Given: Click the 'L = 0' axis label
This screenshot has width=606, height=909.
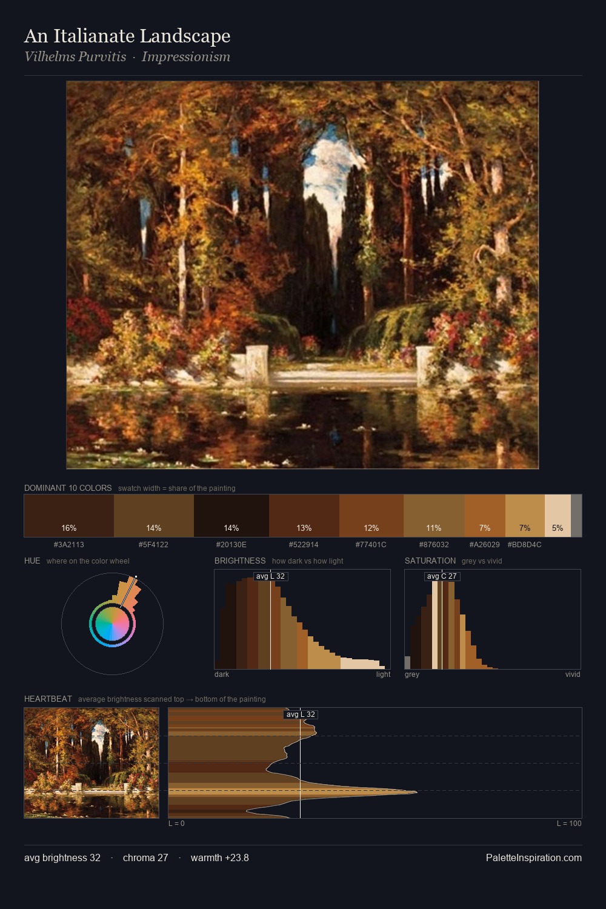Looking at the screenshot, I should [x=176, y=824].
